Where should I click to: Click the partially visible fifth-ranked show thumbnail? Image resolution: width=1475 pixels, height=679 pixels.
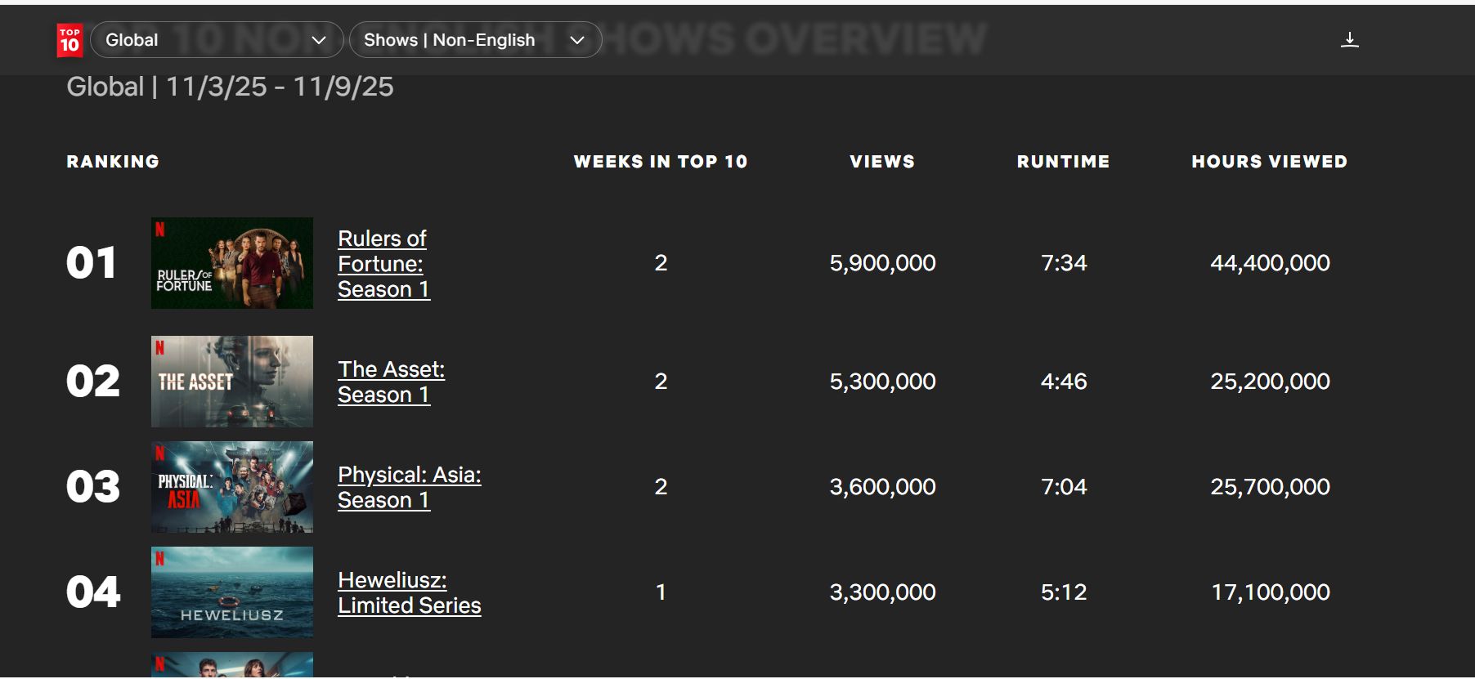(232, 666)
